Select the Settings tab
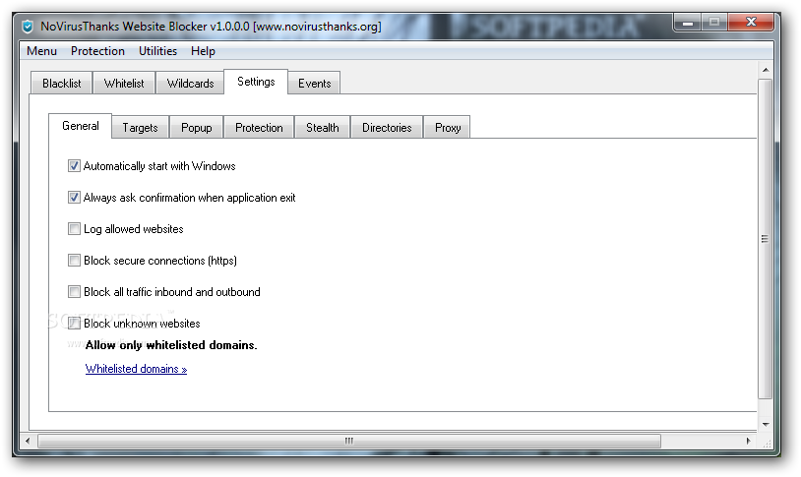Image resolution: width=801 pixels, height=477 pixels. point(256,82)
